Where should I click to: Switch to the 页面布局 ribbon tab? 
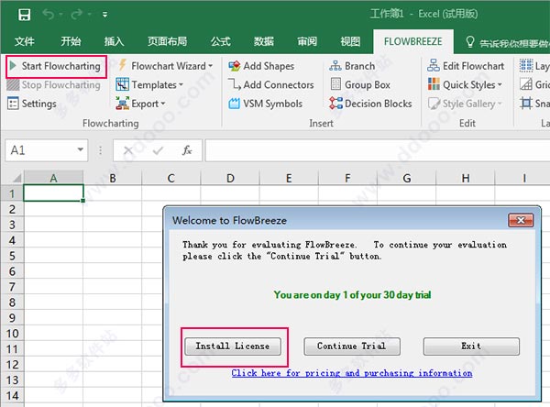167,41
